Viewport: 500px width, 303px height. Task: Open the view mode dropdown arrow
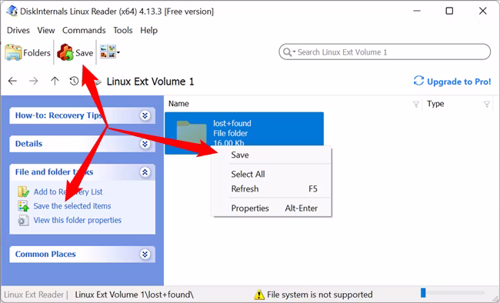coord(118,52)
